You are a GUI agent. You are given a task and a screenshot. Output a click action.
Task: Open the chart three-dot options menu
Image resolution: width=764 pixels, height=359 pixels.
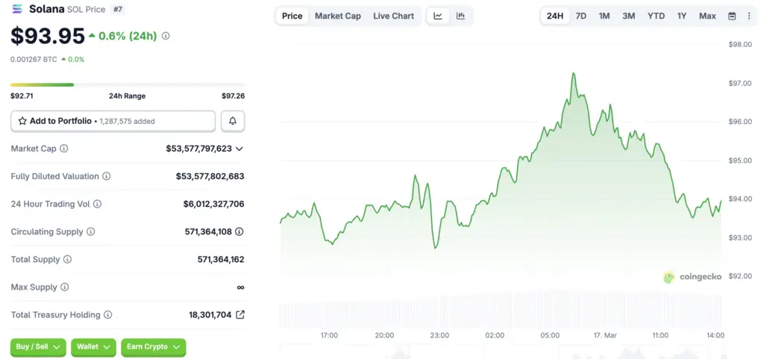749,16
